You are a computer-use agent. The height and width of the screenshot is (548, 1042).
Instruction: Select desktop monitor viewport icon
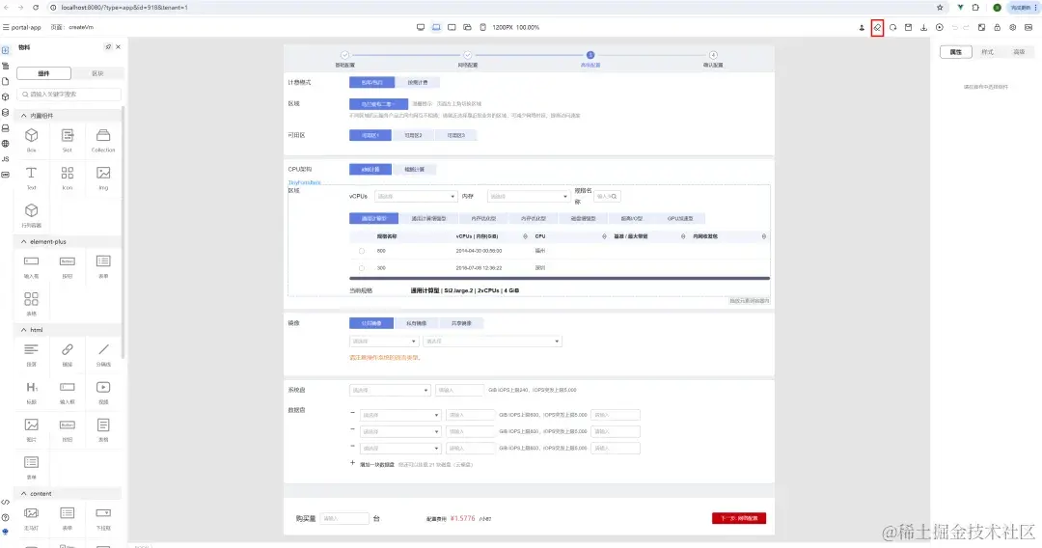click(x=421, y=27)
